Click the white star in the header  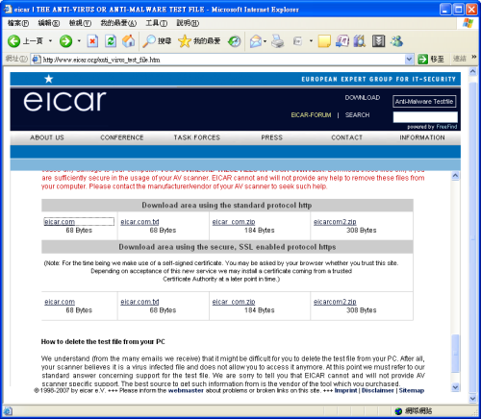(x=48, y=79)
